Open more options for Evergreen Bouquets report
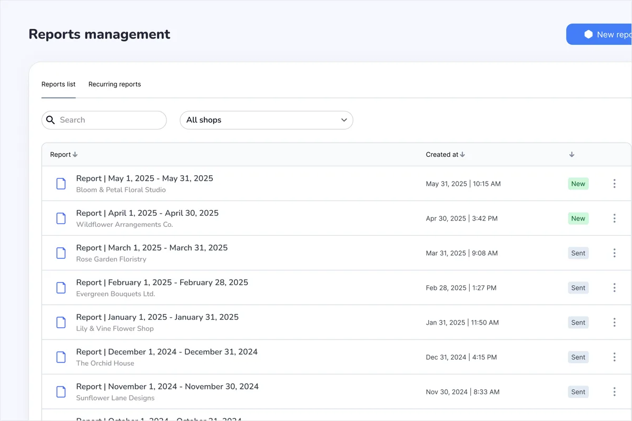 tap(614, 288)
